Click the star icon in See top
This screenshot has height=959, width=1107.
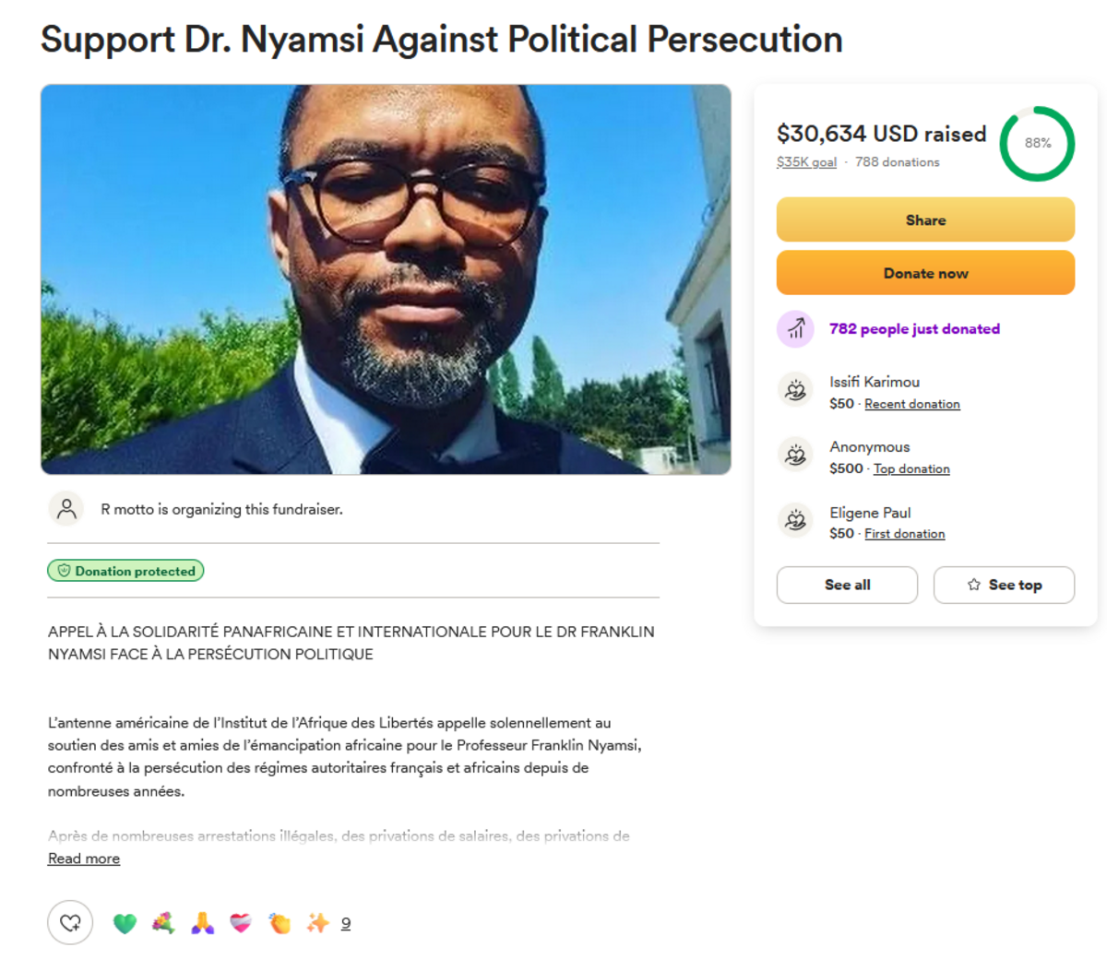(973, 585)
